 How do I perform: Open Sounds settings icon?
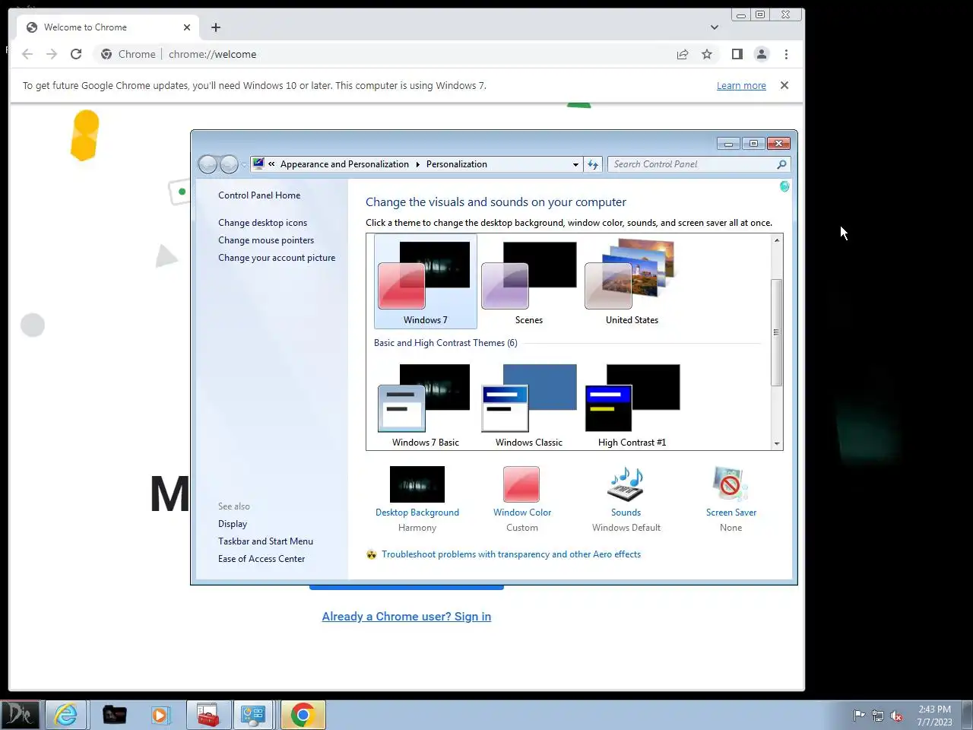[626, 484]
